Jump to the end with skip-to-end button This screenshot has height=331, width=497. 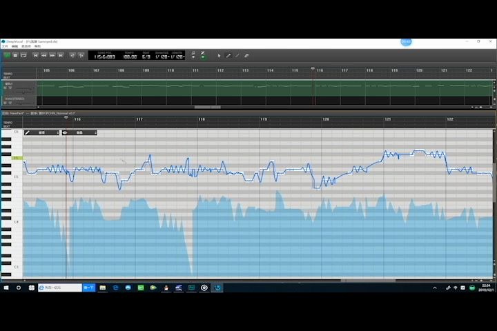point(61,55)
